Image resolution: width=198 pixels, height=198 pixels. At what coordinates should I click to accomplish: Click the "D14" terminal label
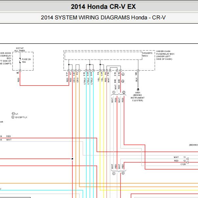[x=91, y=74]
